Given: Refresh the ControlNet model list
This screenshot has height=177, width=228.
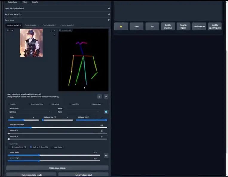Looking at the screenshot, I should [x=106, y=112].
